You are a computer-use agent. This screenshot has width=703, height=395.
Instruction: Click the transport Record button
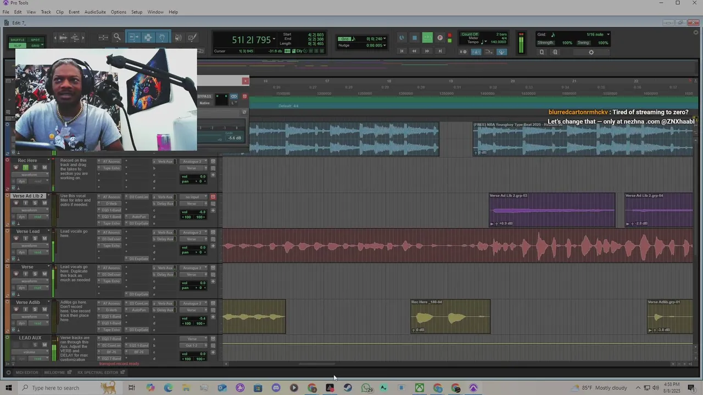440,37
